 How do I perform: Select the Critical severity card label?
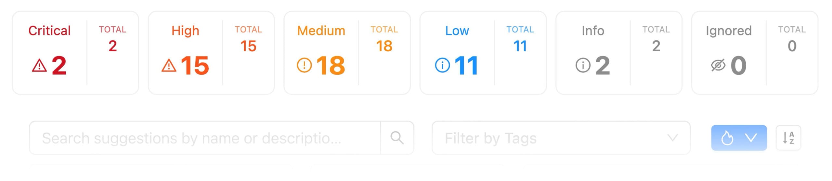pos(49,31)
